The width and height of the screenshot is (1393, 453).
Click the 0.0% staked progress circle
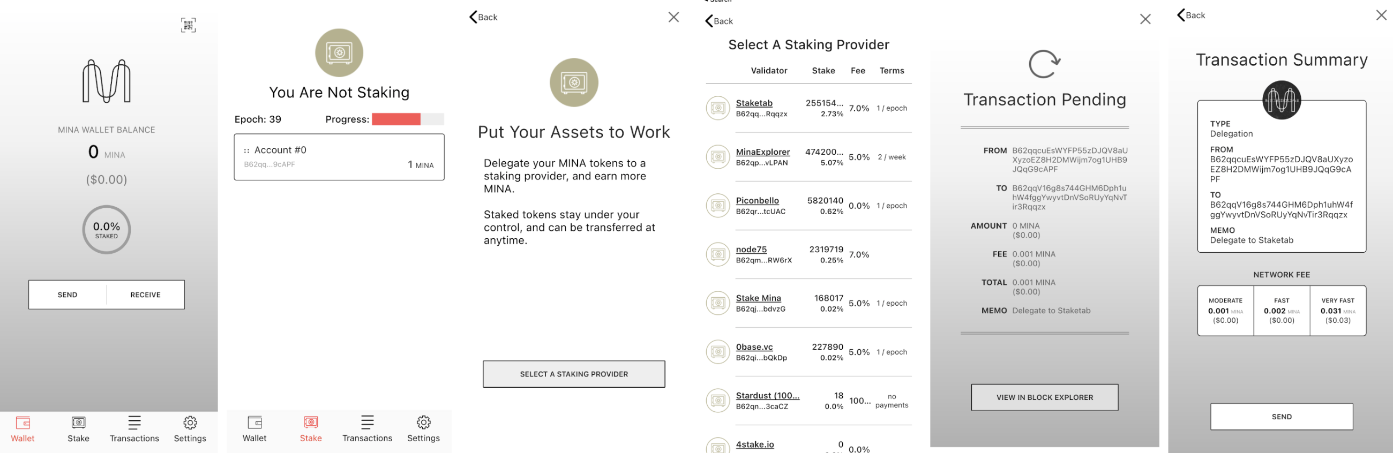[x=107, y=230]
